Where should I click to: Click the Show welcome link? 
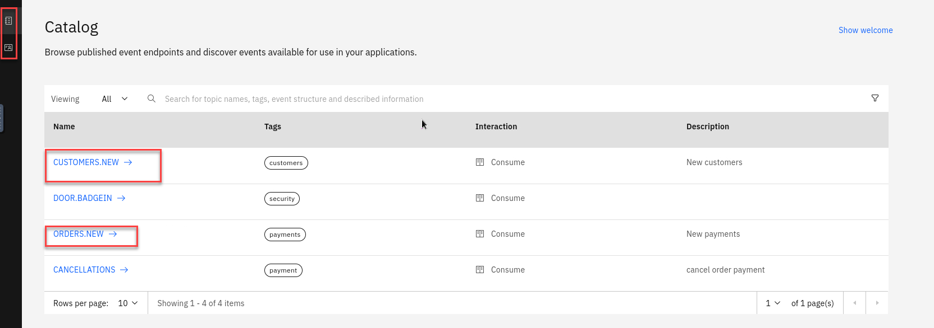(x=865, y=30)
